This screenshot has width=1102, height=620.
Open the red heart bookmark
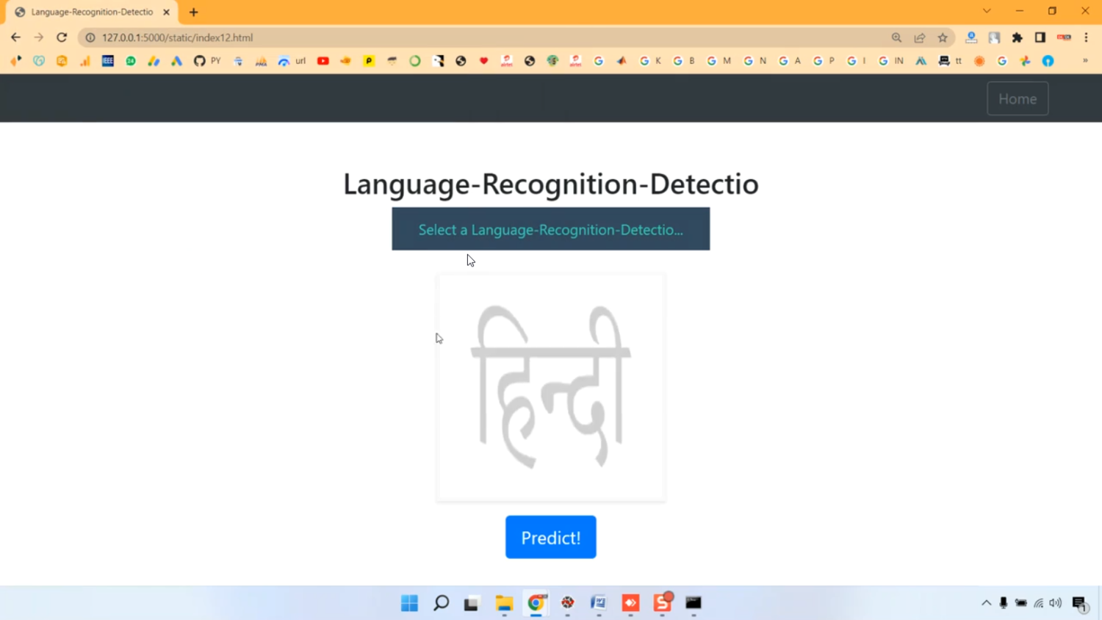click(483, 61)
